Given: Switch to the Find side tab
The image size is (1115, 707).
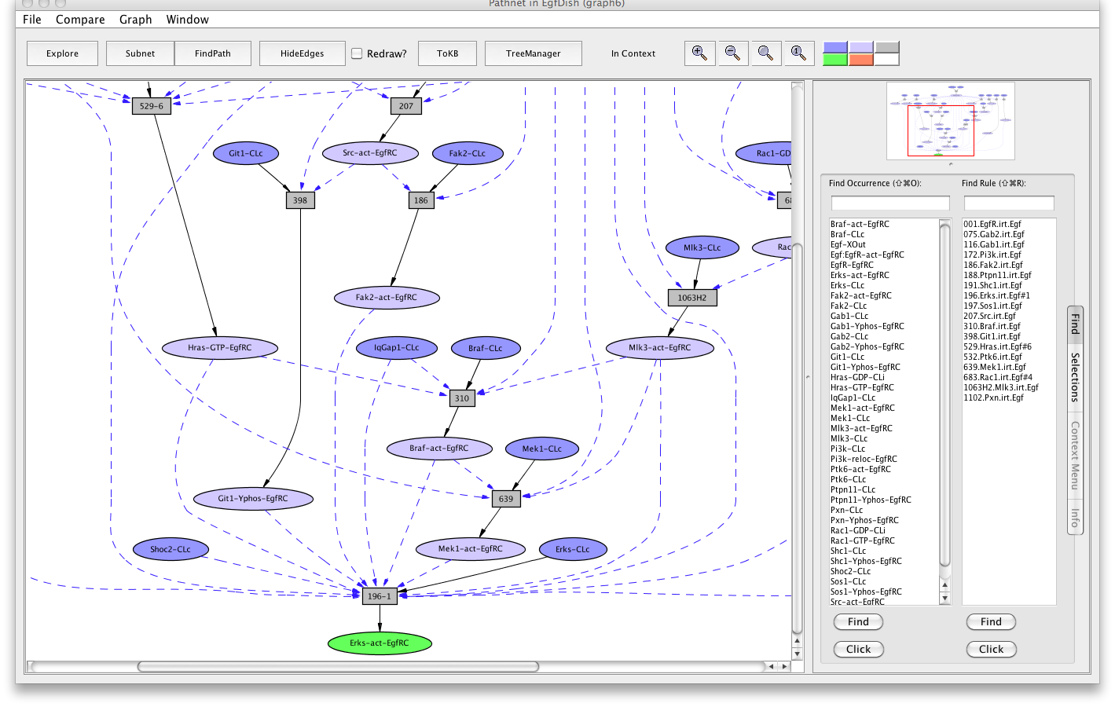Looking at the screenshot, I should point(1075,324).
